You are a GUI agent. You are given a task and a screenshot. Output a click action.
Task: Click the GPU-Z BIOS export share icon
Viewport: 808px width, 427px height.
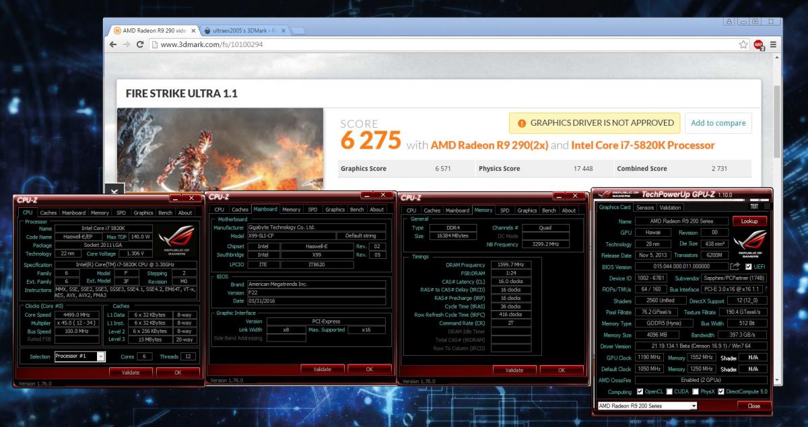735,266
